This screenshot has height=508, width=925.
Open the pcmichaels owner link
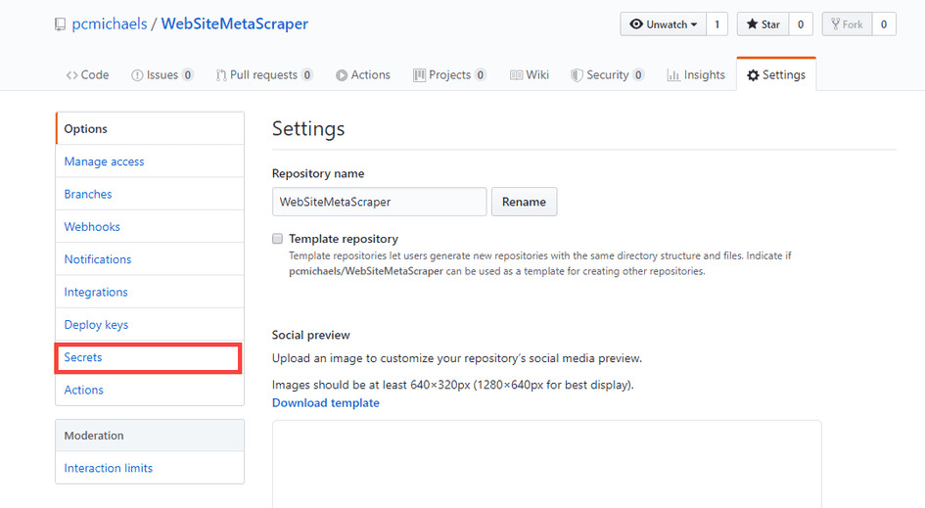(109, 24)
